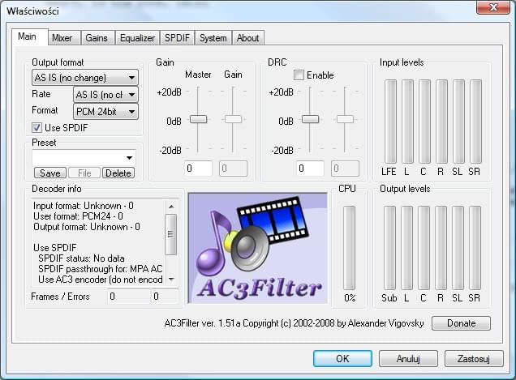Click 'SPDIF passthrough for: MPA AC' line
The image size is (516, 380).
point(101,269)
